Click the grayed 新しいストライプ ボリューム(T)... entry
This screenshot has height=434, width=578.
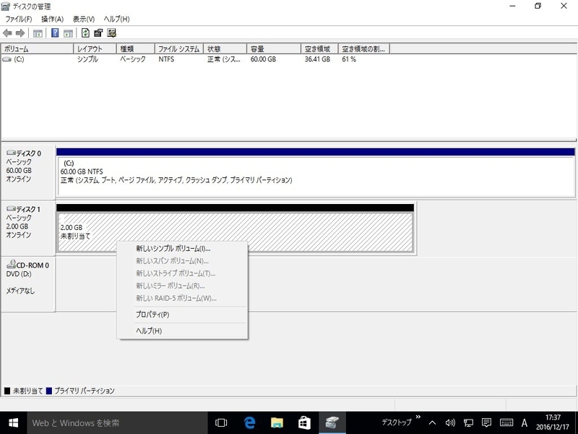click(182, 273)
